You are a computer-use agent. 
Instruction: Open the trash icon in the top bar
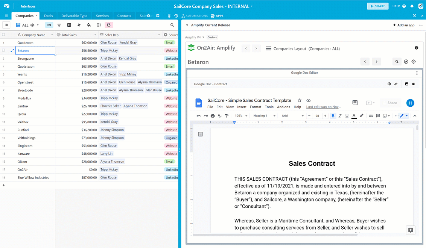(169, 16)
